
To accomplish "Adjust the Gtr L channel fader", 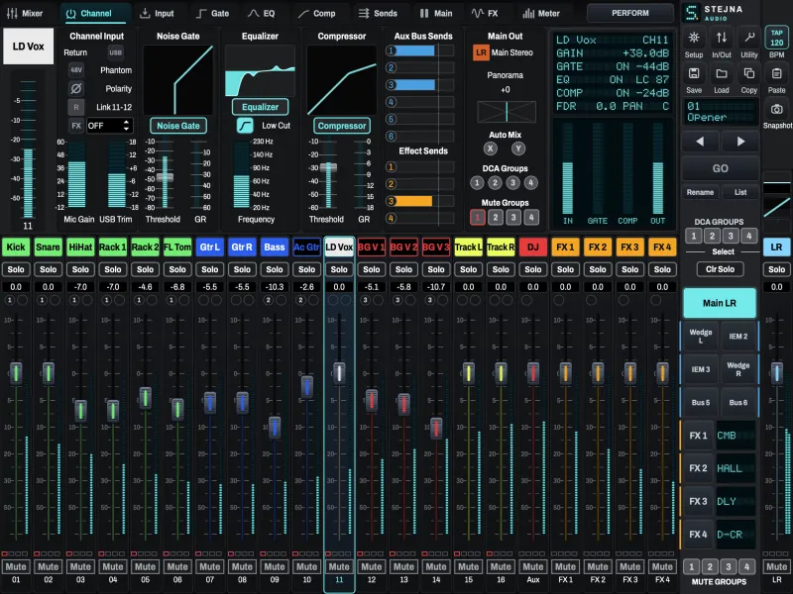I will 210,403.
